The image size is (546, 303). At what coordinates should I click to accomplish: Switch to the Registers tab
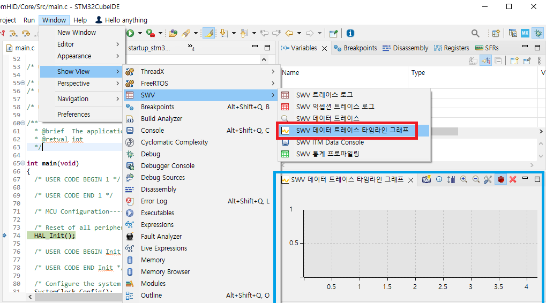[x=451, y=48]
